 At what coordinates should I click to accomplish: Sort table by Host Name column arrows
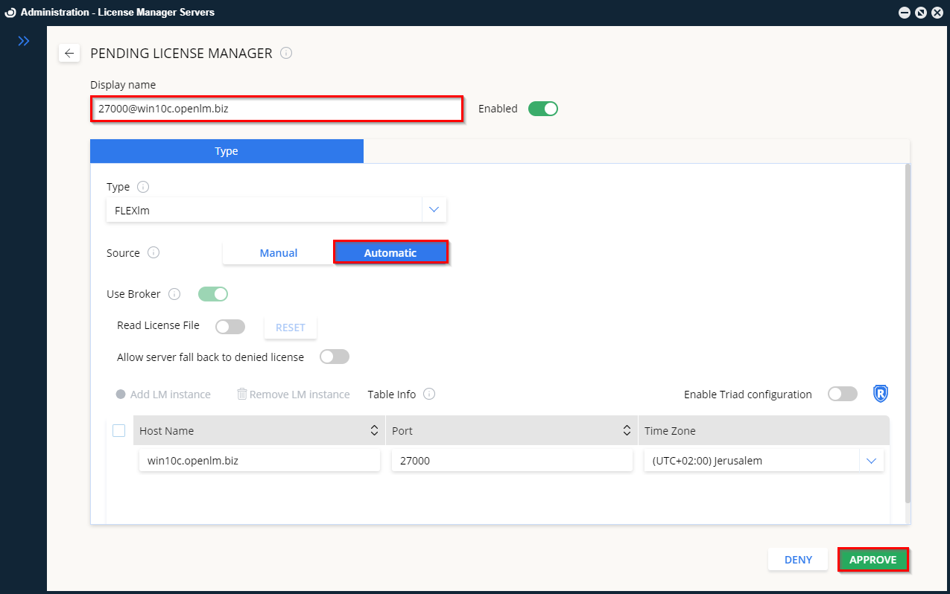[374, 430]
